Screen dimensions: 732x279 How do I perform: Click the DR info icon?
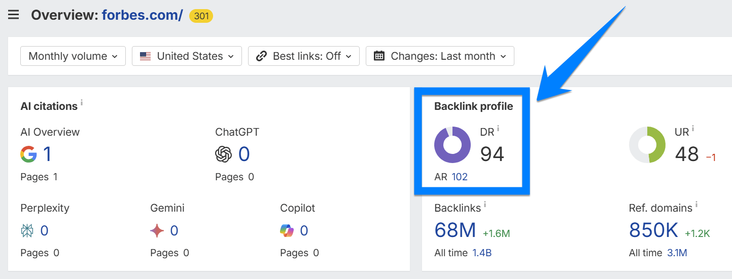(498, 129)
